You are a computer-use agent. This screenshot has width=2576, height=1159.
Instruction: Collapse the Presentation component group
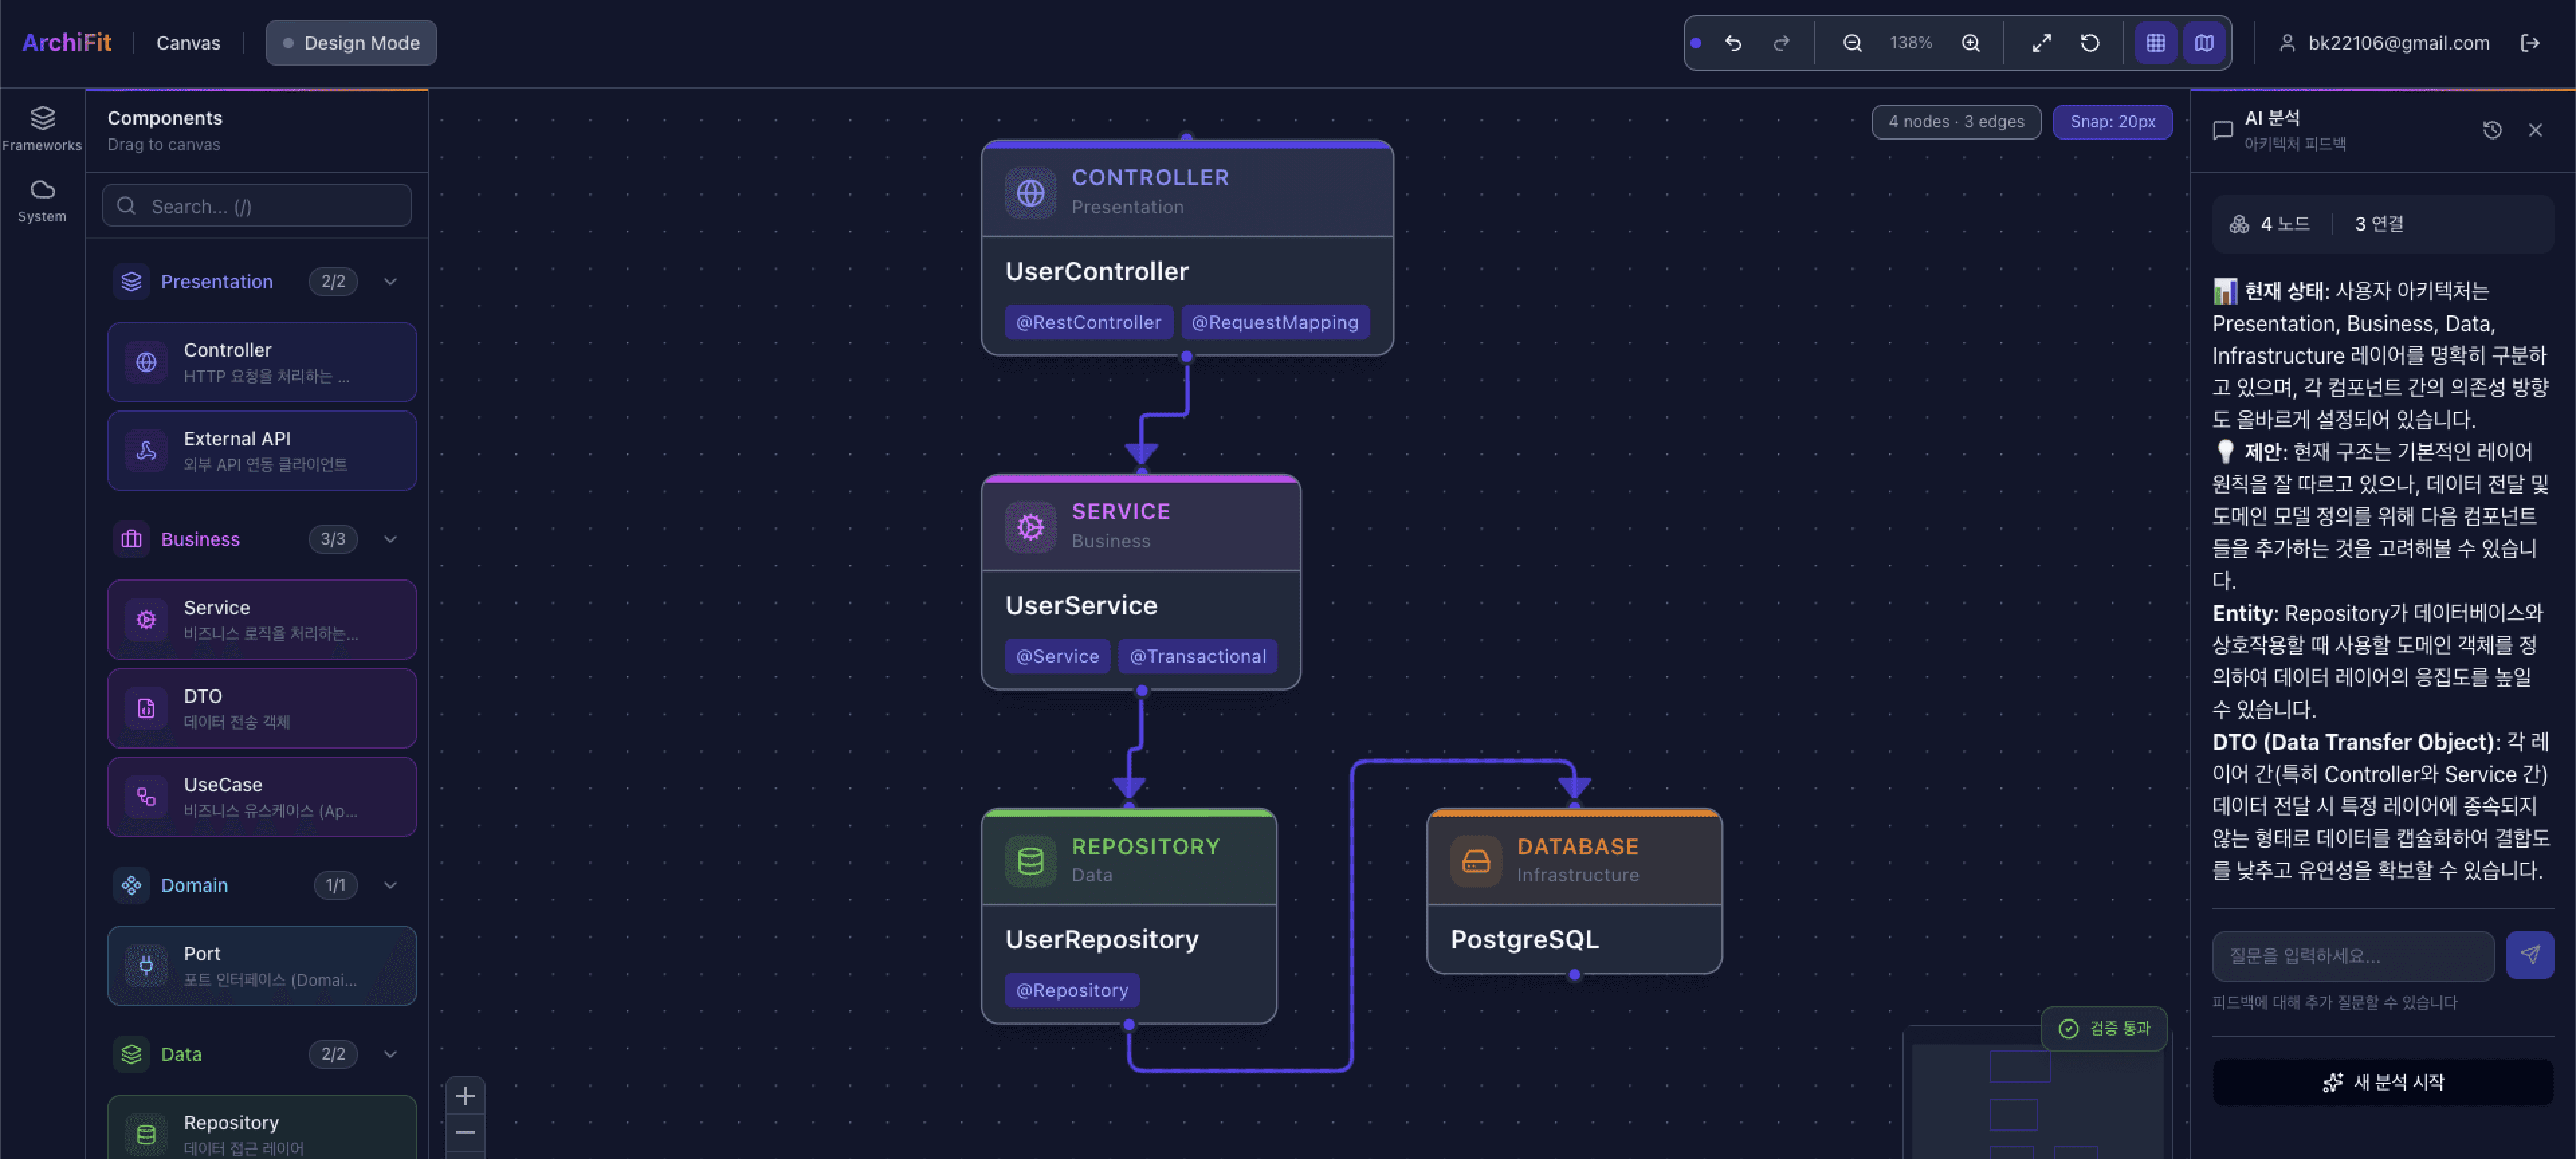pyautogui.click(x=390, y=282)
